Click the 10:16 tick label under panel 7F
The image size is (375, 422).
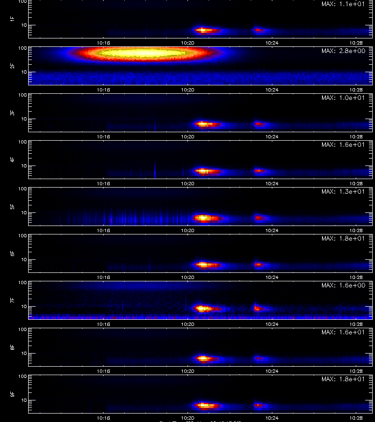pos(103,324)
